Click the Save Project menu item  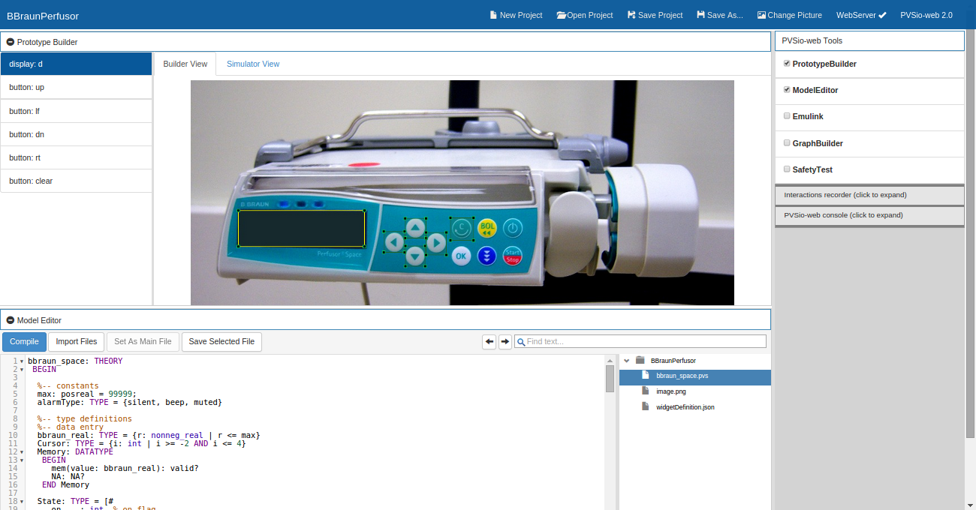pyautogui.click(x=655, y=15)
